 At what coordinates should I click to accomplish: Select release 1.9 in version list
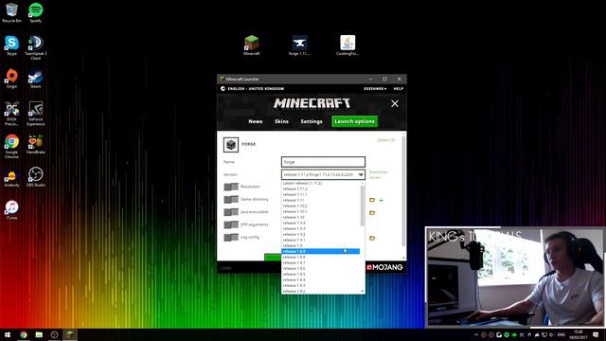tap(321, 245)
